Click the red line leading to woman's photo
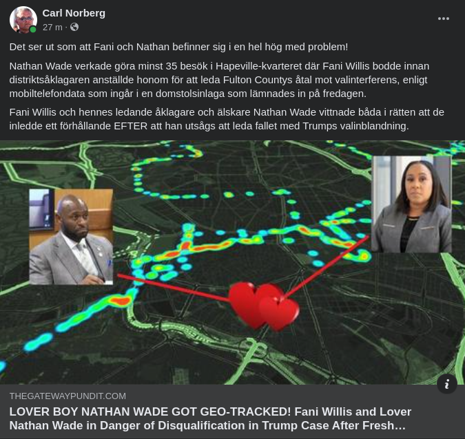The height and width of the screenshot is (439, 465). point(326,267)
